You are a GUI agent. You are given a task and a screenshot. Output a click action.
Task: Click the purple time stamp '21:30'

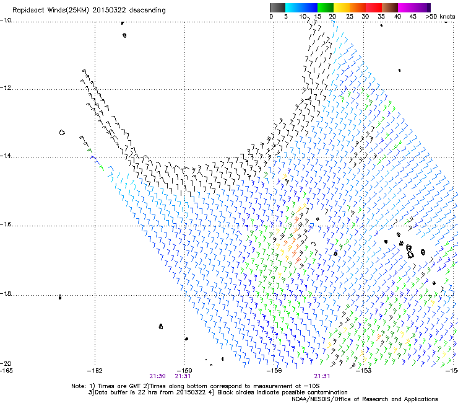click(157, 376)
